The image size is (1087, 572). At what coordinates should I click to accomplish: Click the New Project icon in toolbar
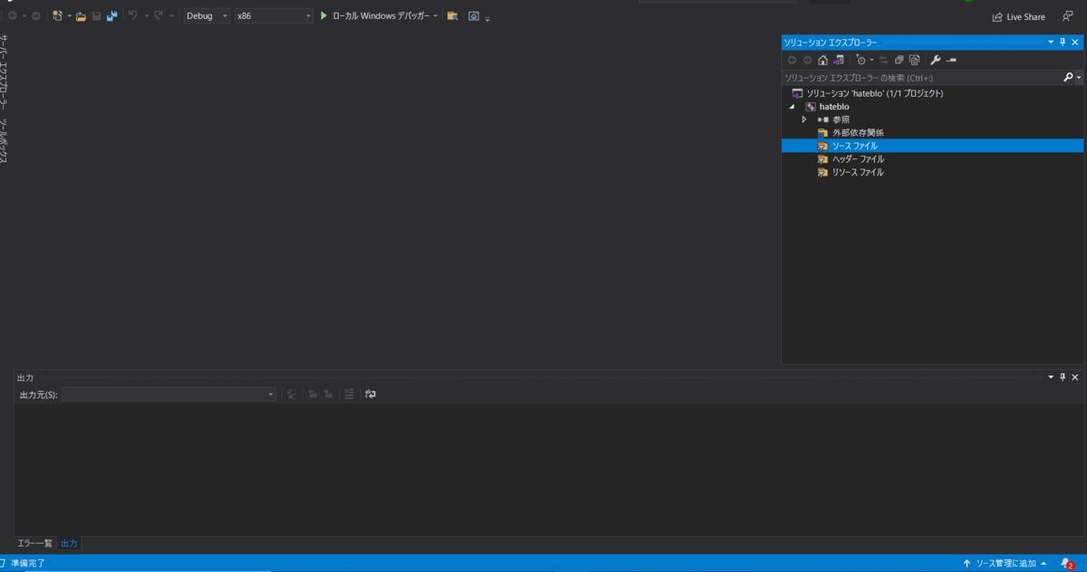tap(58, 16)
